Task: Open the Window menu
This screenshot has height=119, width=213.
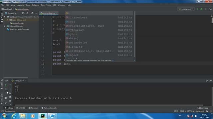Action: coord(61,5)
